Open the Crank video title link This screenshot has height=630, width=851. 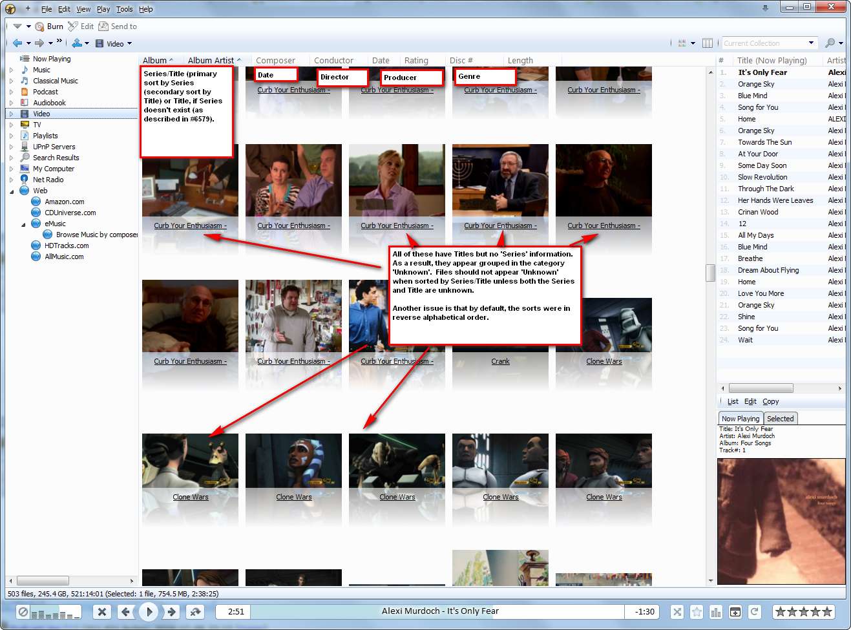pos(500,362)
